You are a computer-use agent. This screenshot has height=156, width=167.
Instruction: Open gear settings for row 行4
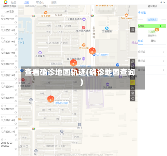pos(16,45)
